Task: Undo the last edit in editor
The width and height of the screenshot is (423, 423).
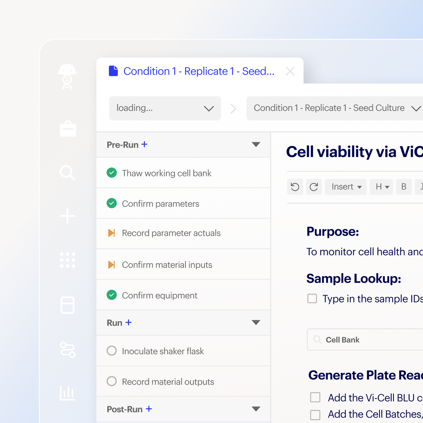Action: [295, 187]
